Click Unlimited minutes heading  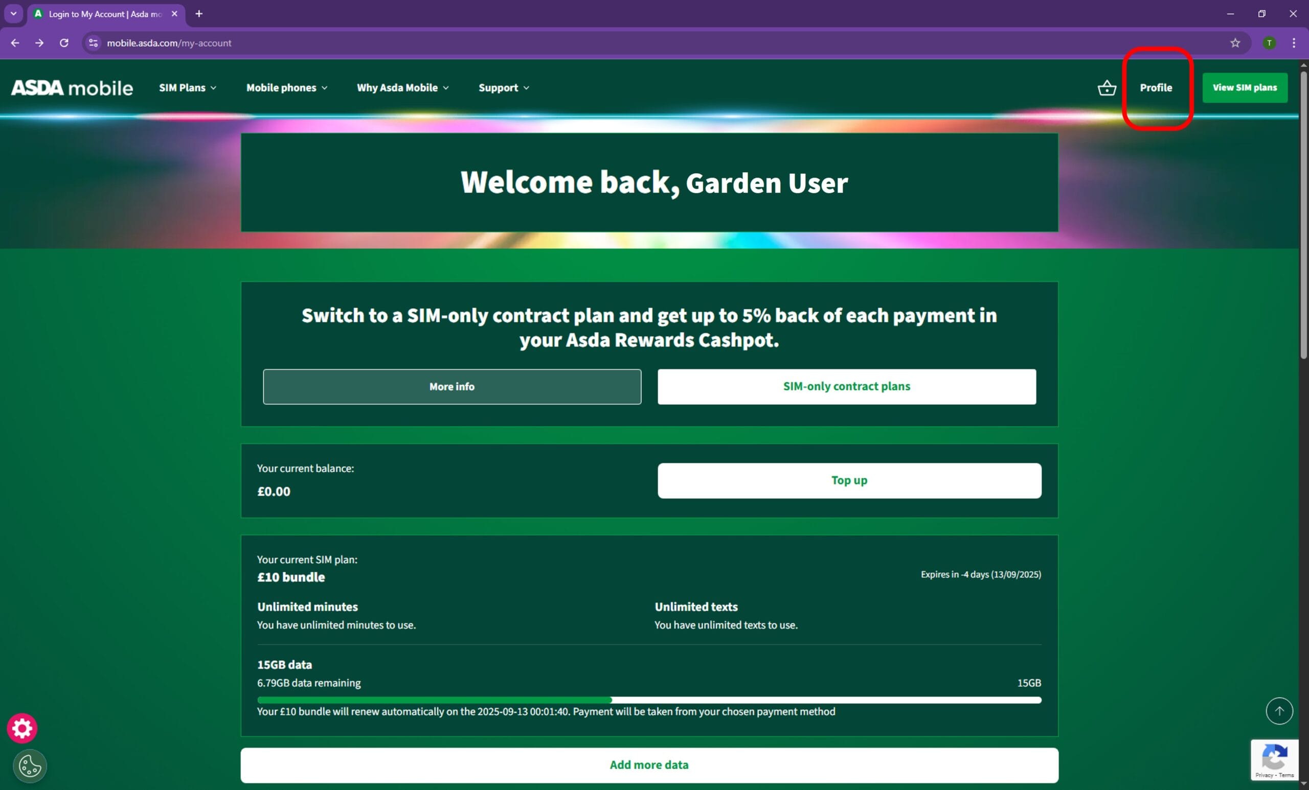tap(307, 607)
